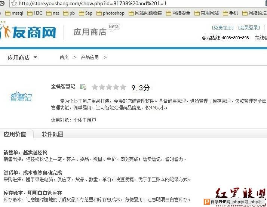Open the Sap bookmarks folder
Screen dimensions: 267x207
86,13
